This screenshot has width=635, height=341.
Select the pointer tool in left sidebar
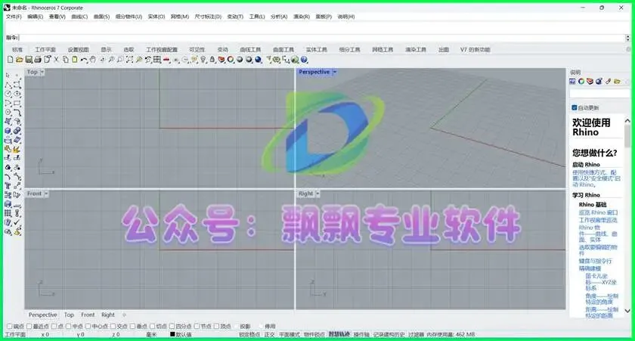[8, 76]
